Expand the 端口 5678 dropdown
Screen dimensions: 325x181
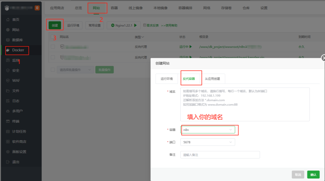[x=208, y=142]
